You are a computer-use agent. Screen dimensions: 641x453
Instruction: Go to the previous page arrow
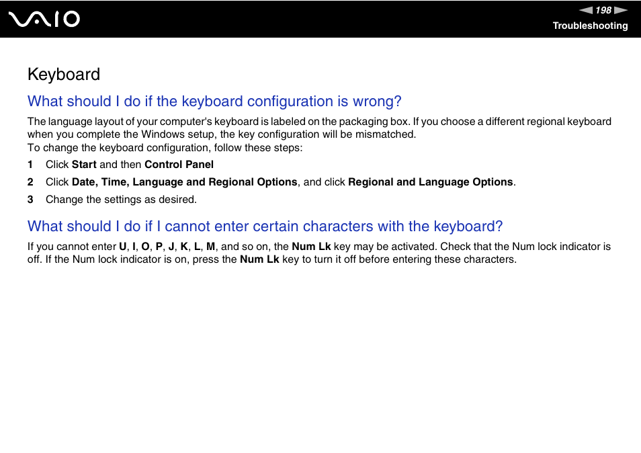pos(585,10)
